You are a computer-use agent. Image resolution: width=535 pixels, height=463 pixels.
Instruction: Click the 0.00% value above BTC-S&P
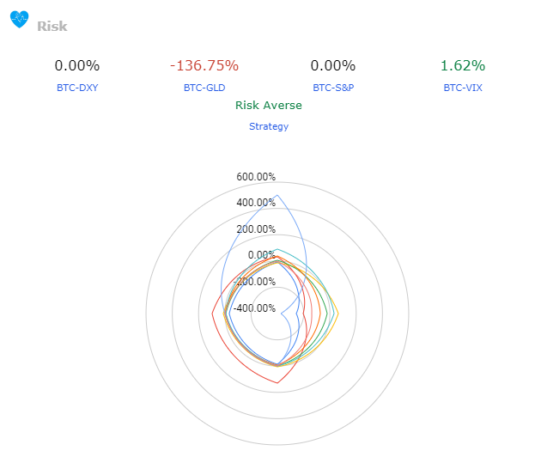coord(333,66)
